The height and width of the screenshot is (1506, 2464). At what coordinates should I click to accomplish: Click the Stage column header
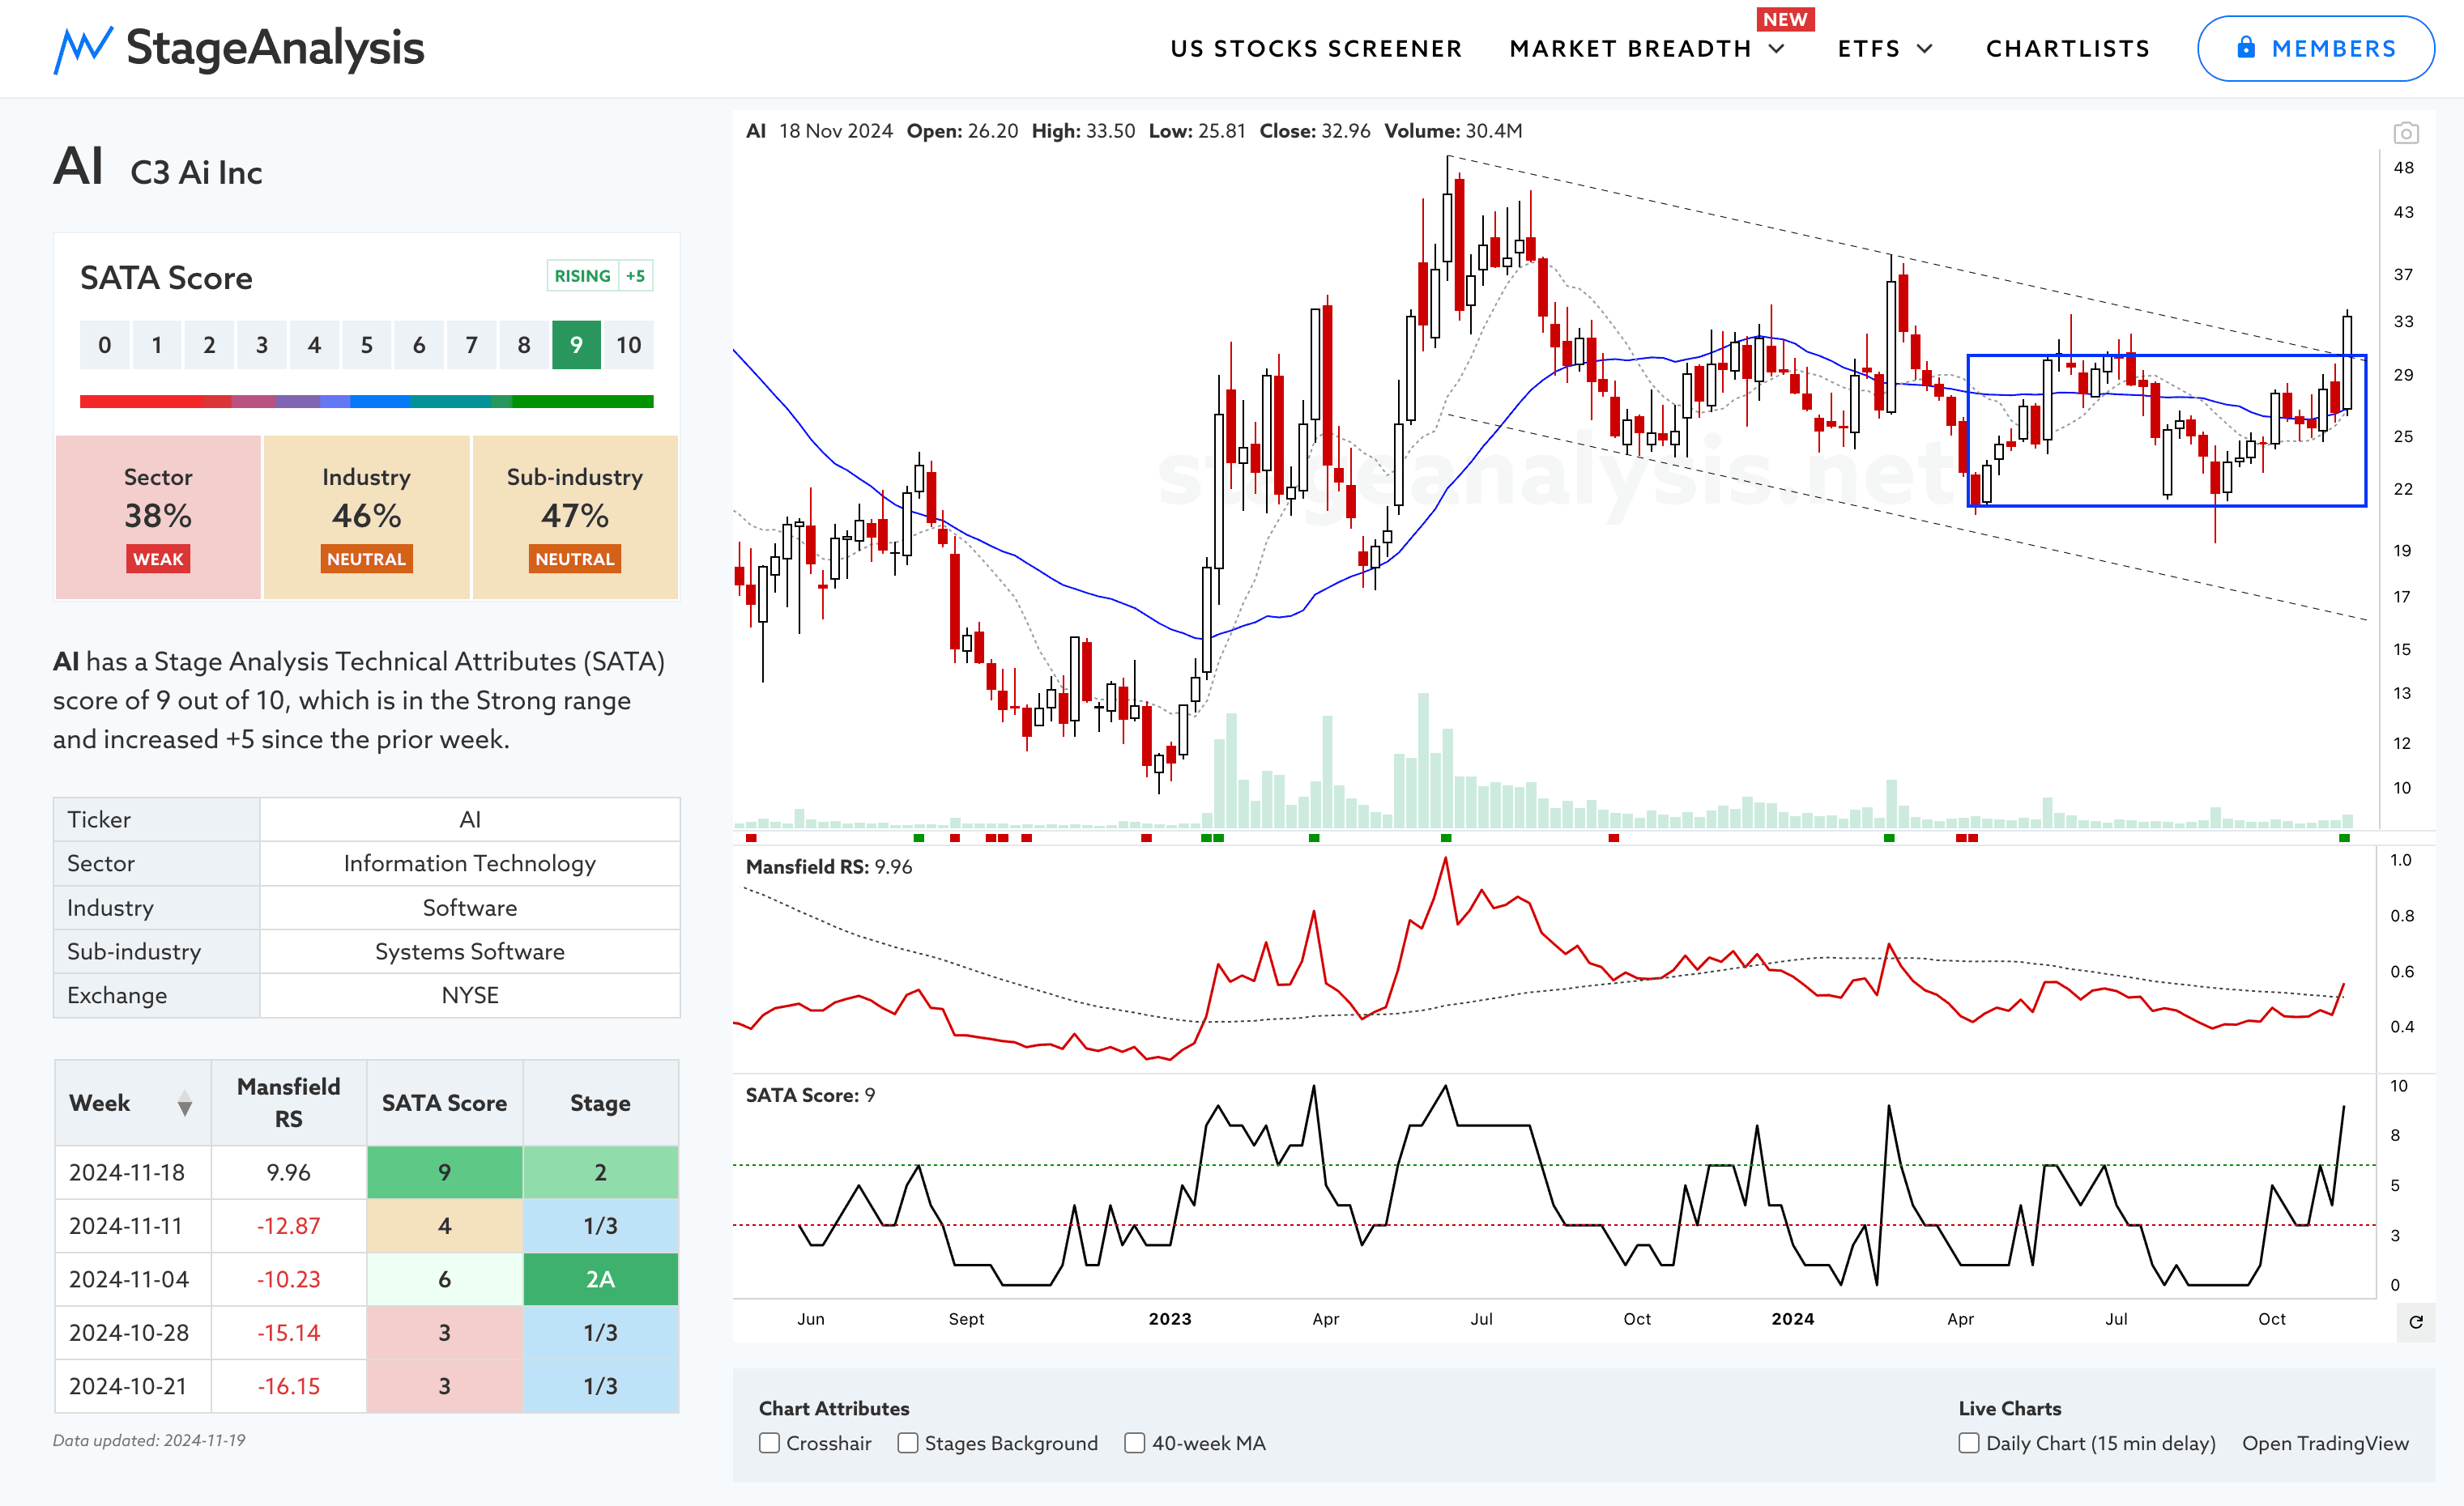(x=600, y=1102)
